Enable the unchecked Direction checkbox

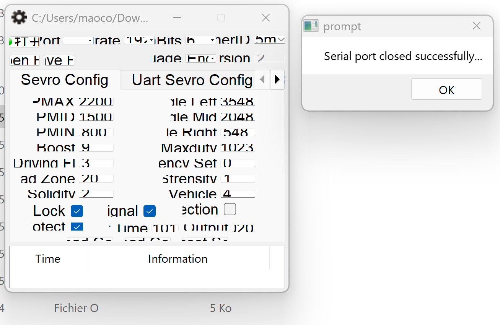pyautogui.click(x=230, y=209)
